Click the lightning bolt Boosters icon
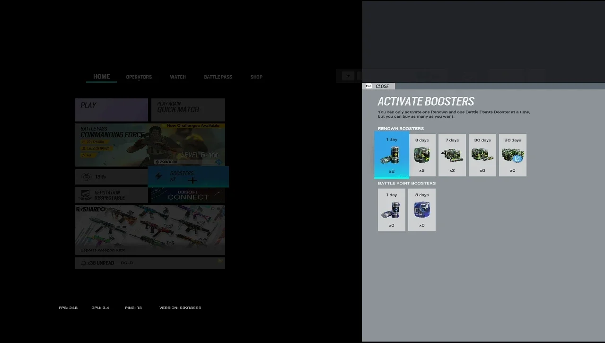 pyautogui.click(x=159, y=176)
